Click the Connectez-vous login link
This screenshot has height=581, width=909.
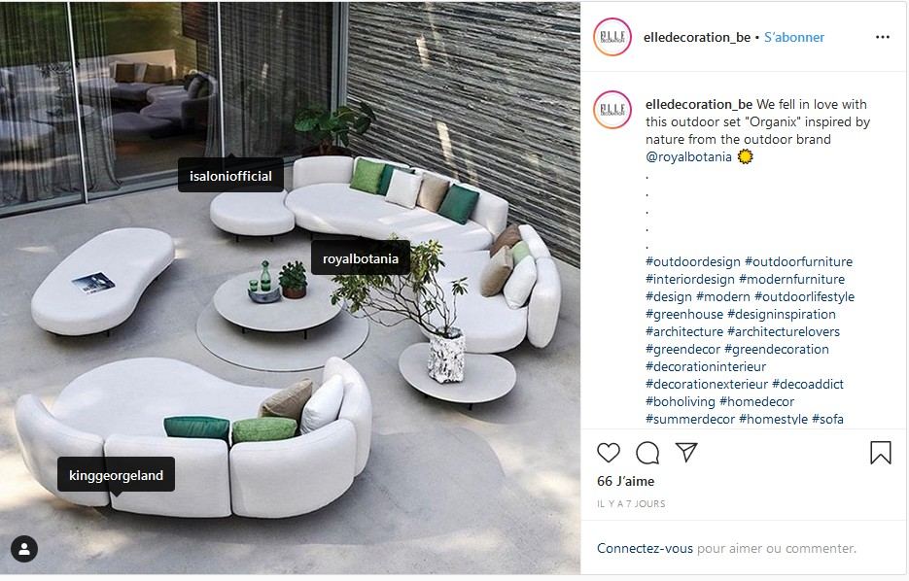tap(645, 548)
